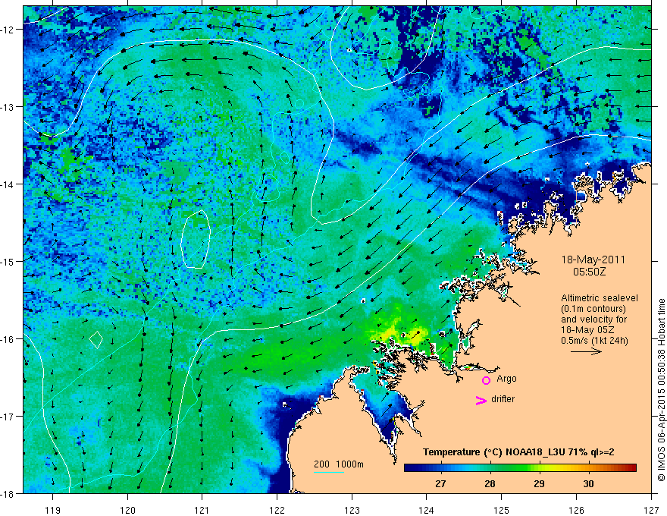Click the color bar tick label 30
Image resolution: width=667 pixels, height=516 pixels.
589,483
